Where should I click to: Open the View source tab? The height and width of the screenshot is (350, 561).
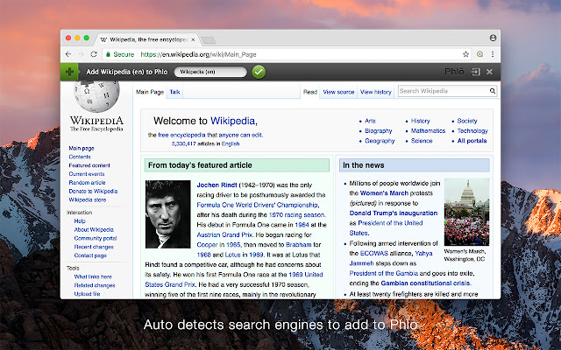338,92
